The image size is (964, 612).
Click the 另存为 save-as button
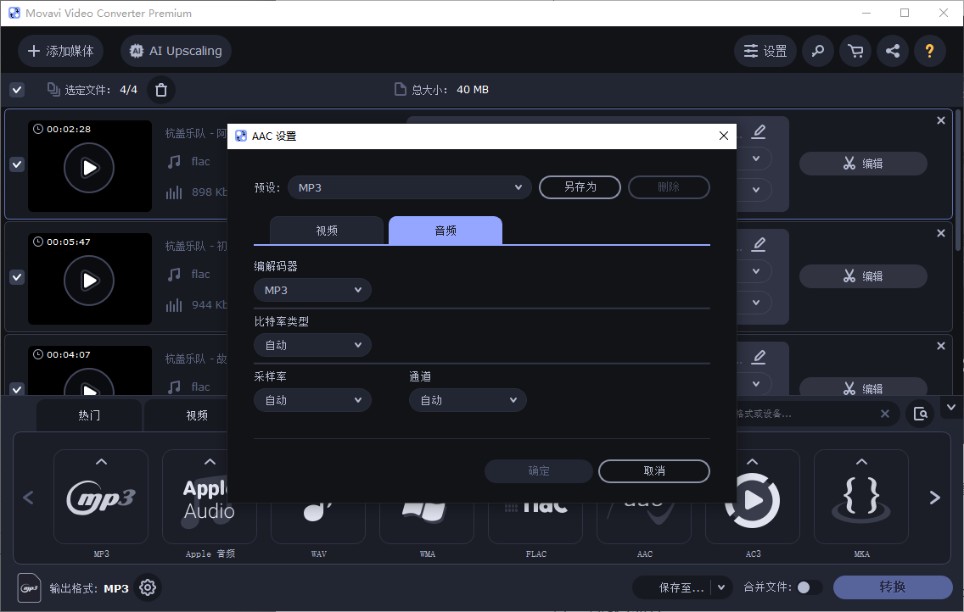(x=580, y=187)
